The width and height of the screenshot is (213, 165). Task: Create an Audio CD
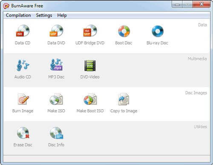click(x=23, y=69)
